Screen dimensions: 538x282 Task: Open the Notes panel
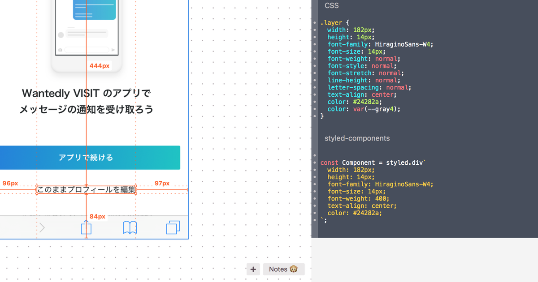(x=283, y=269)
